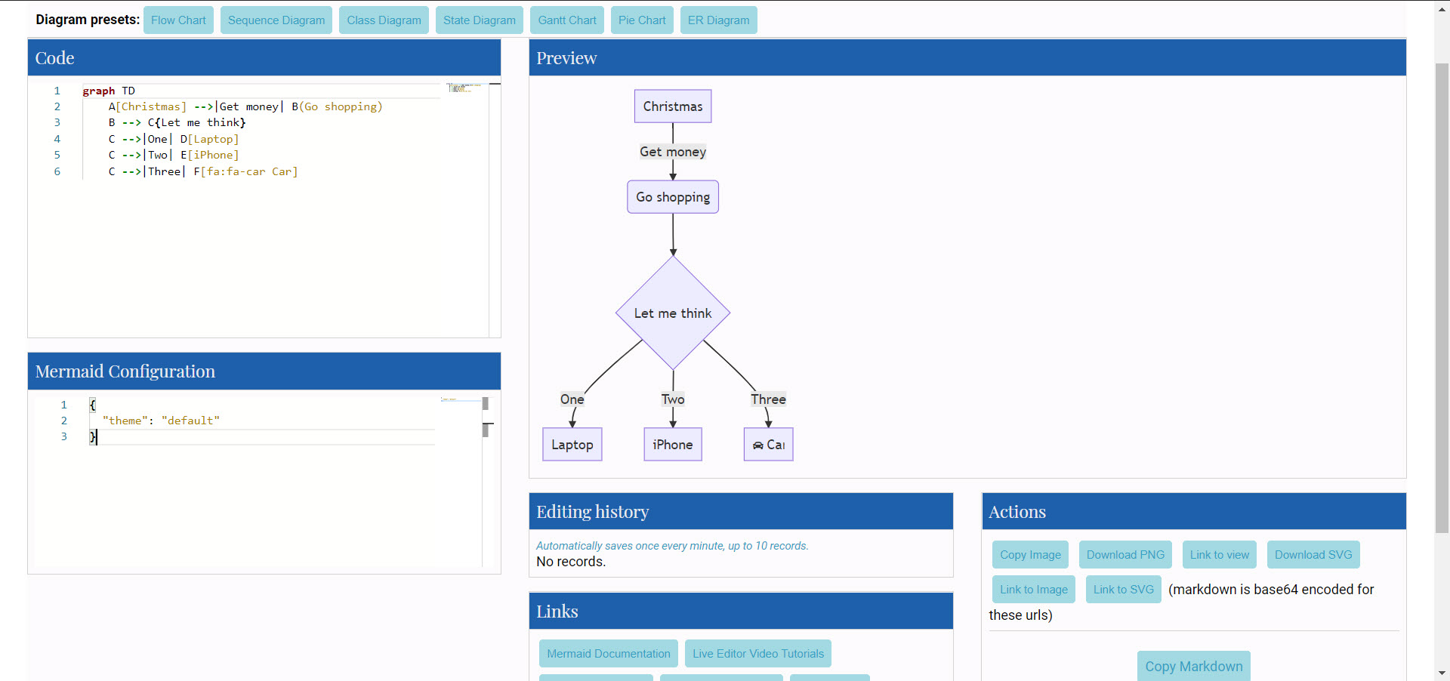
Task: Click the Mermaid Configuration panel header
Action: (264, 371)
